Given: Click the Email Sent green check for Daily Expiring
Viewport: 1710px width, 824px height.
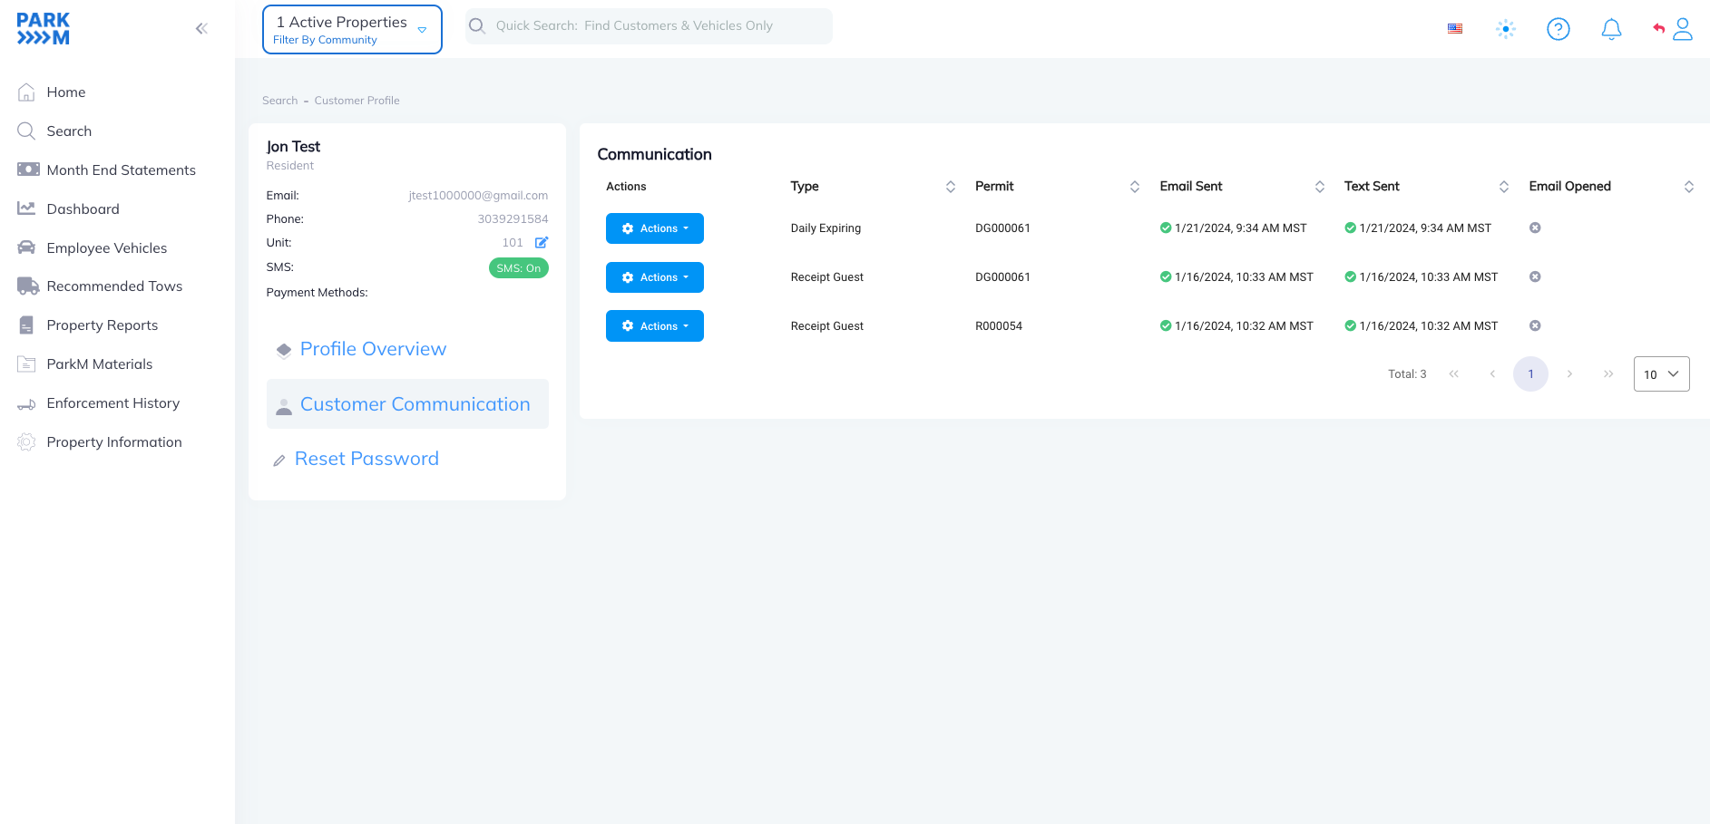Looking at the screenshot, I should (1166, 228).
